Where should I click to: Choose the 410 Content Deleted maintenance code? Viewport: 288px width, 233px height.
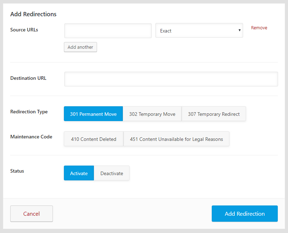(x=93, y=139)
